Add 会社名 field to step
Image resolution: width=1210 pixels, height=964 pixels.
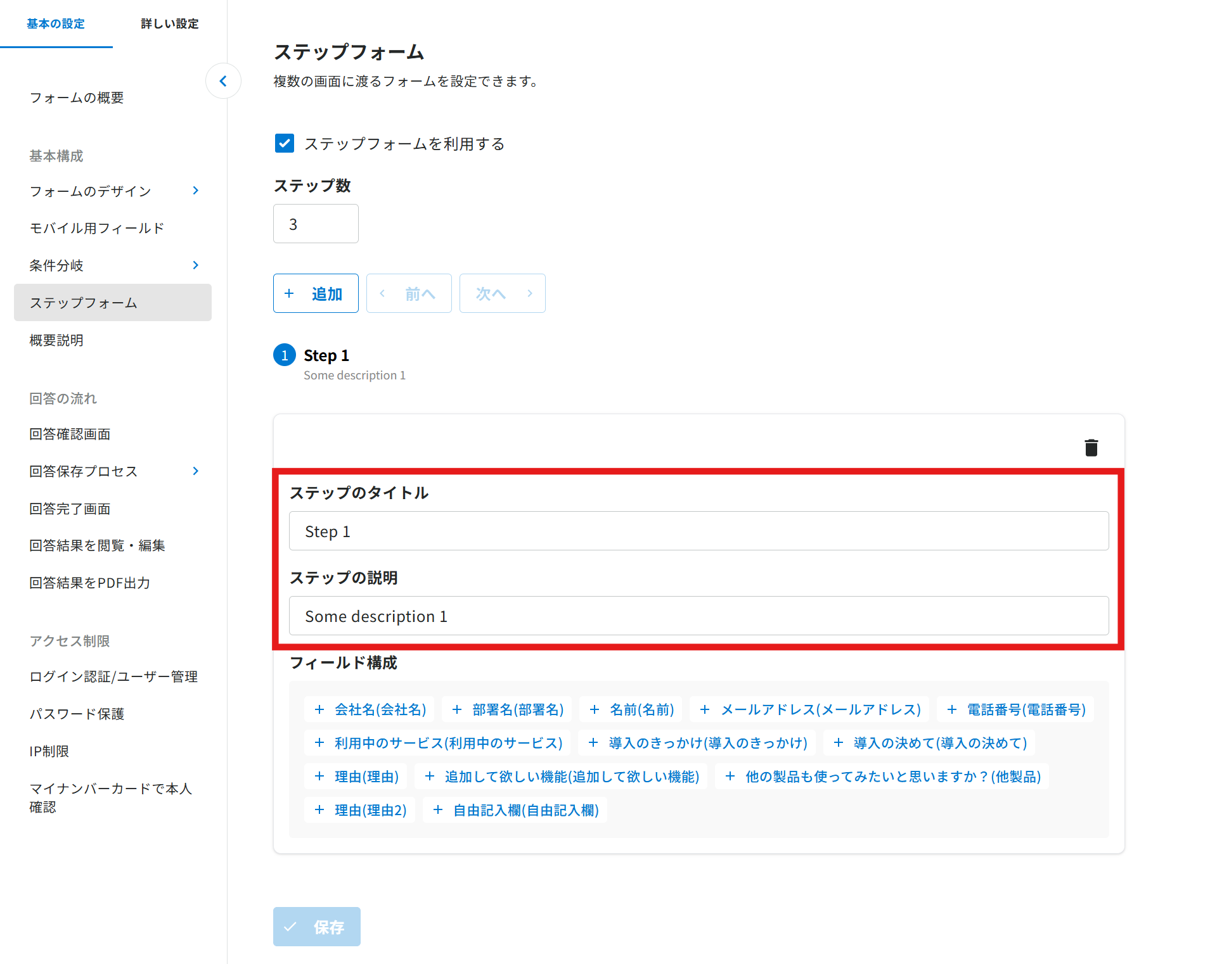coord(370,709)
